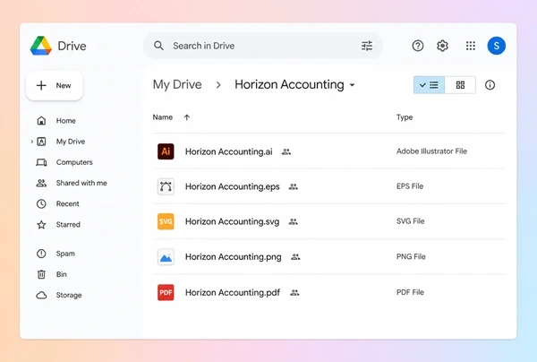Click shared icon beside Horizon Accounting.png
537x362 pixels.
295,257
